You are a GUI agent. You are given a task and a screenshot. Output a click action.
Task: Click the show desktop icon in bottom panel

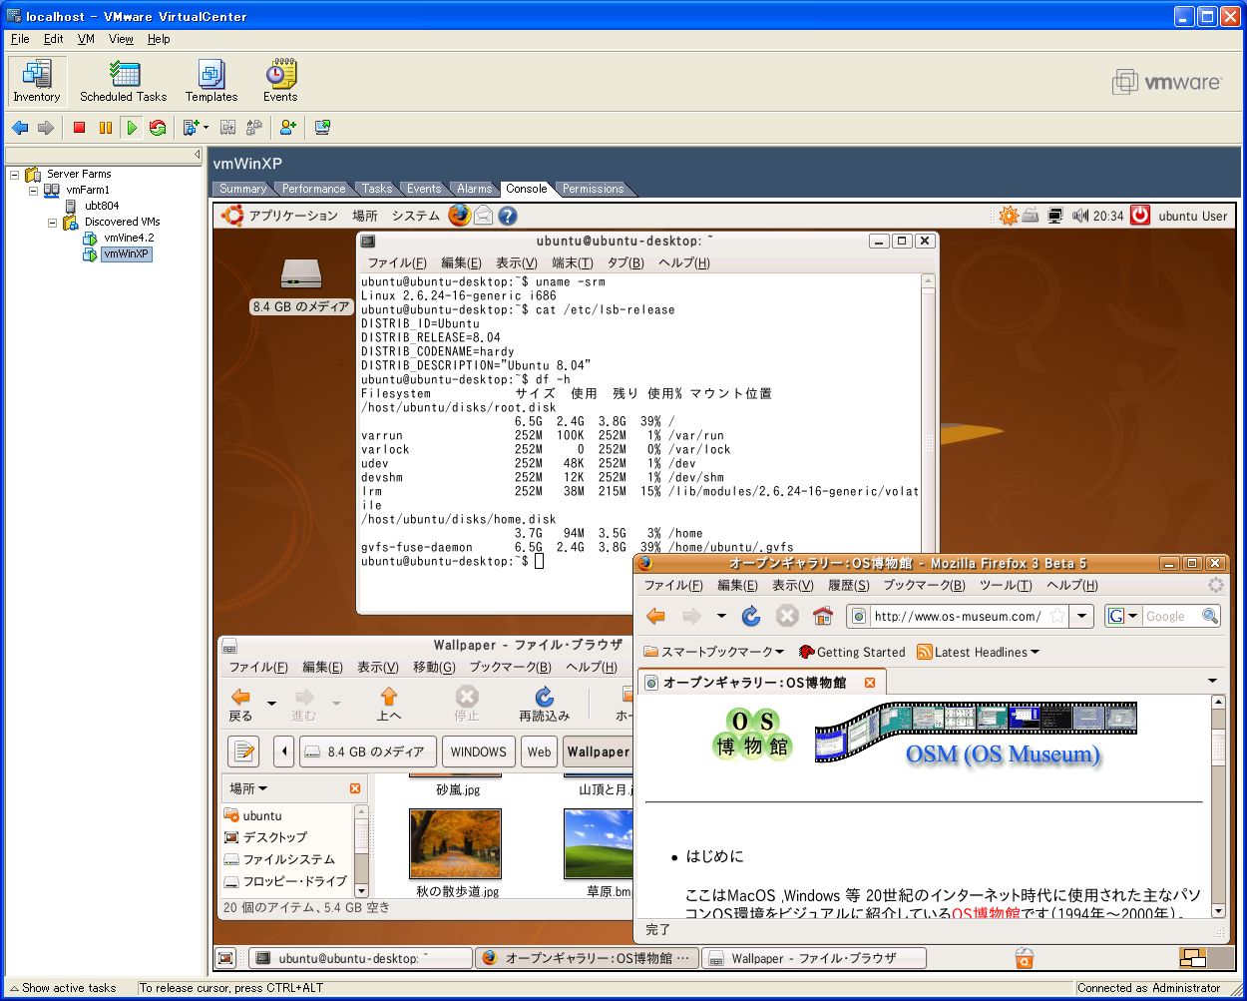226,958
